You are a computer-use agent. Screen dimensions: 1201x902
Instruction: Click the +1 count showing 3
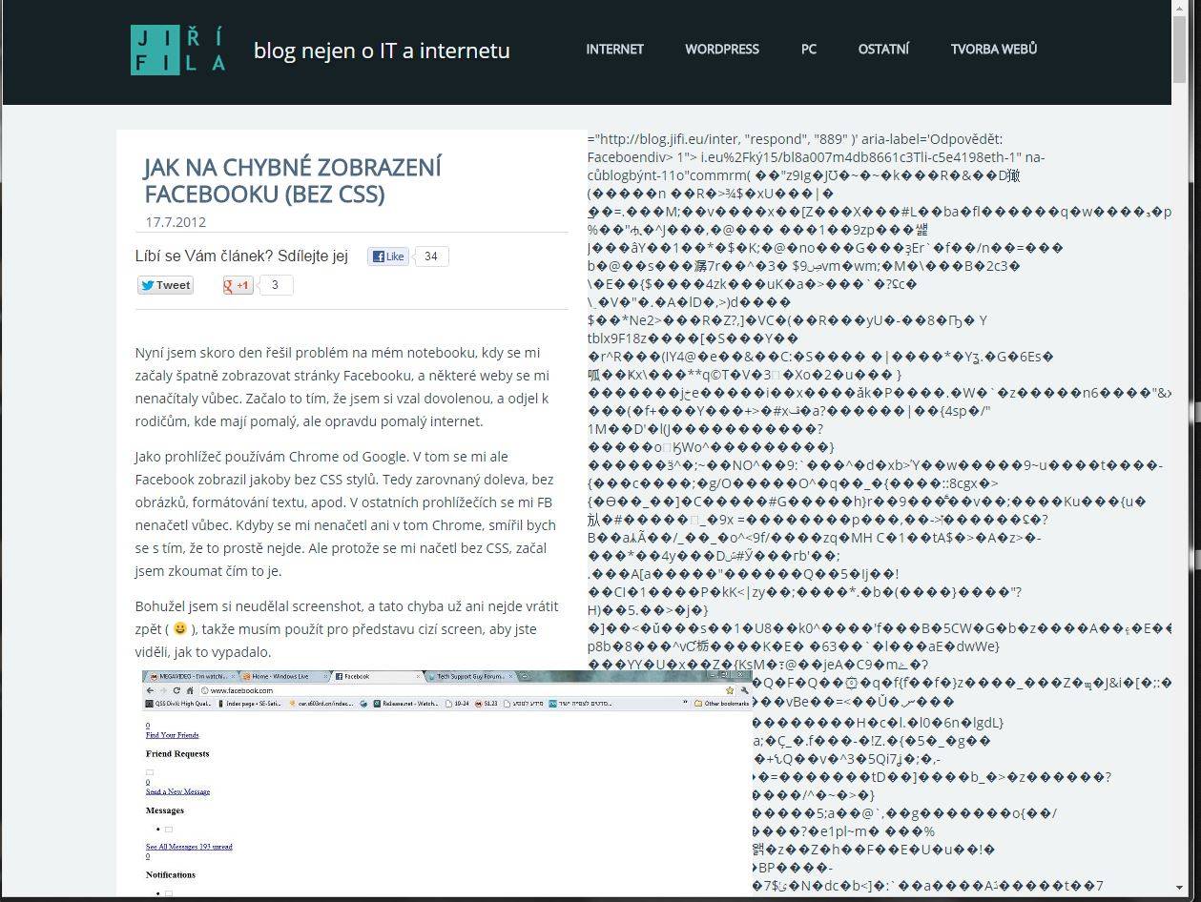pos(276,285)
